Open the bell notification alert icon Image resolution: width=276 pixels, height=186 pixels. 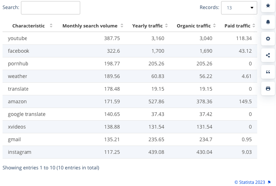point(268,22)
